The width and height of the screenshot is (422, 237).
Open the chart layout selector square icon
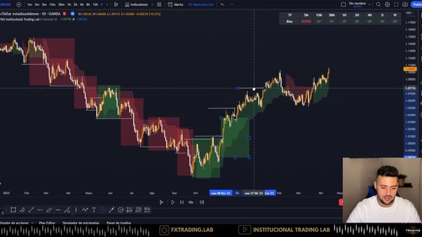point(344,5)
